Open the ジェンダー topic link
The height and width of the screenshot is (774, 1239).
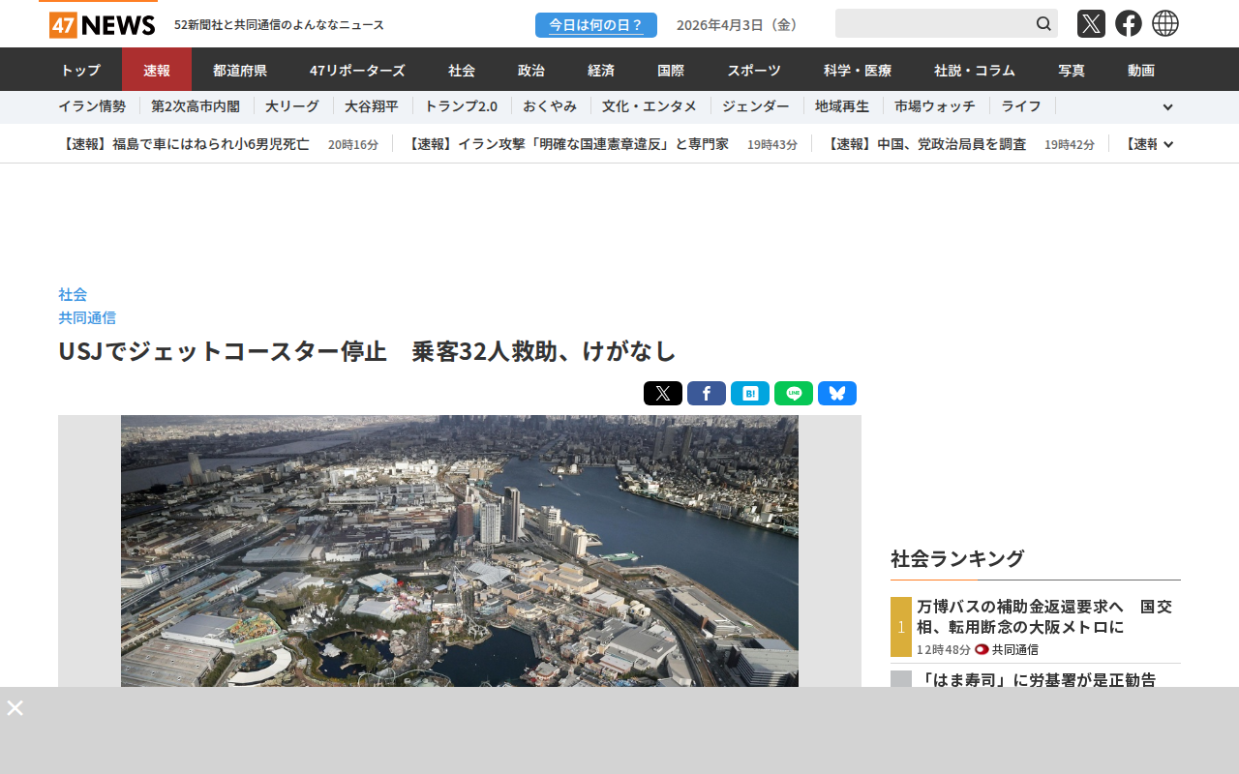click(756, 106)
